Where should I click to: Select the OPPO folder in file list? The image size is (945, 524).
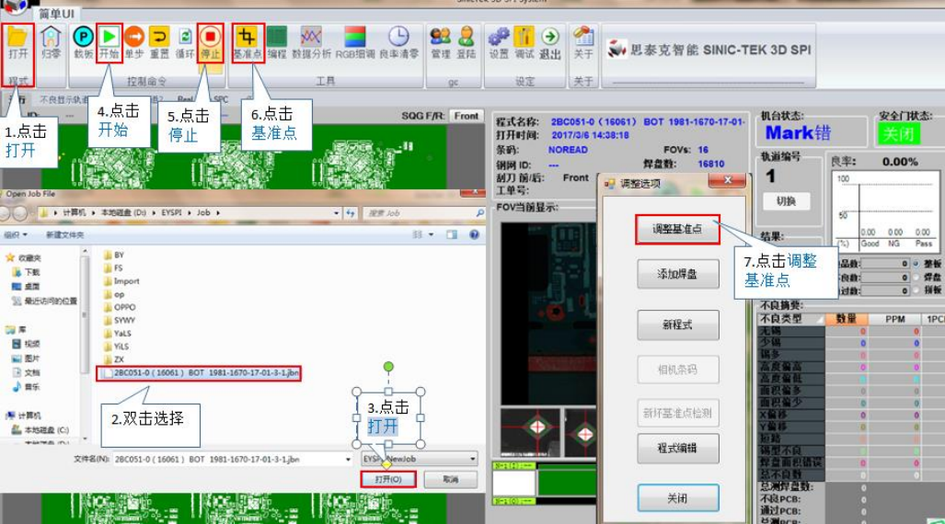click(x=120, y=307)
